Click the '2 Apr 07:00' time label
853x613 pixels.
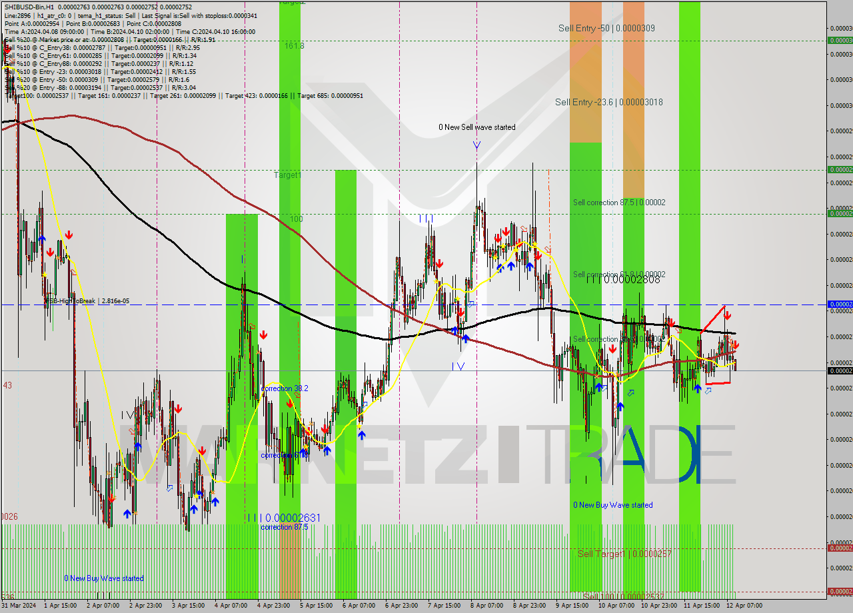(105, 606)
